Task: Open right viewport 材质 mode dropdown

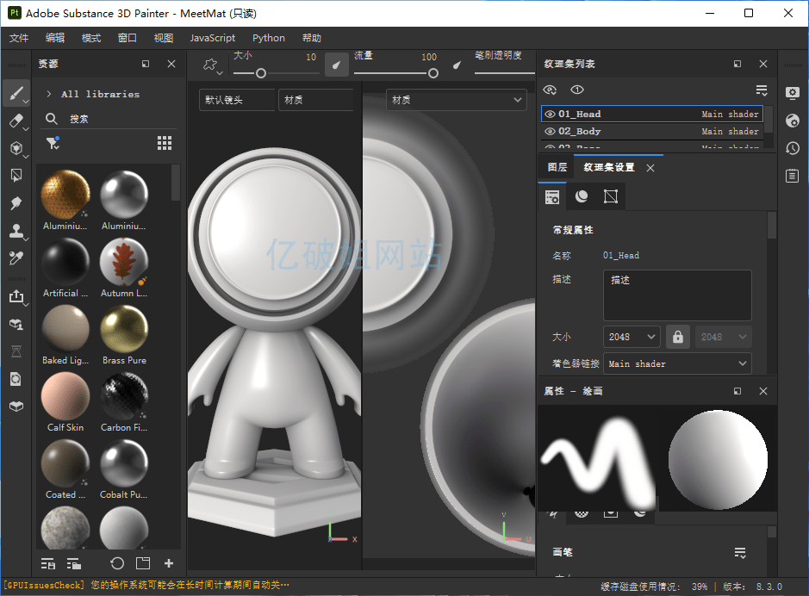Action: click(456, 100)
